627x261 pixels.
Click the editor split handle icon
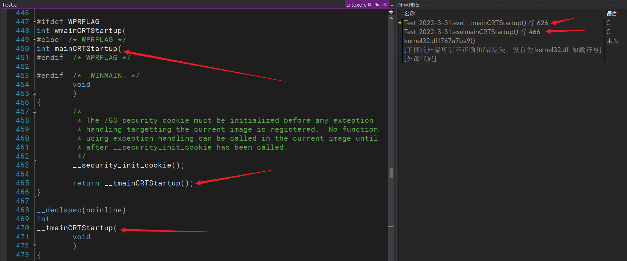click(391, 12)
